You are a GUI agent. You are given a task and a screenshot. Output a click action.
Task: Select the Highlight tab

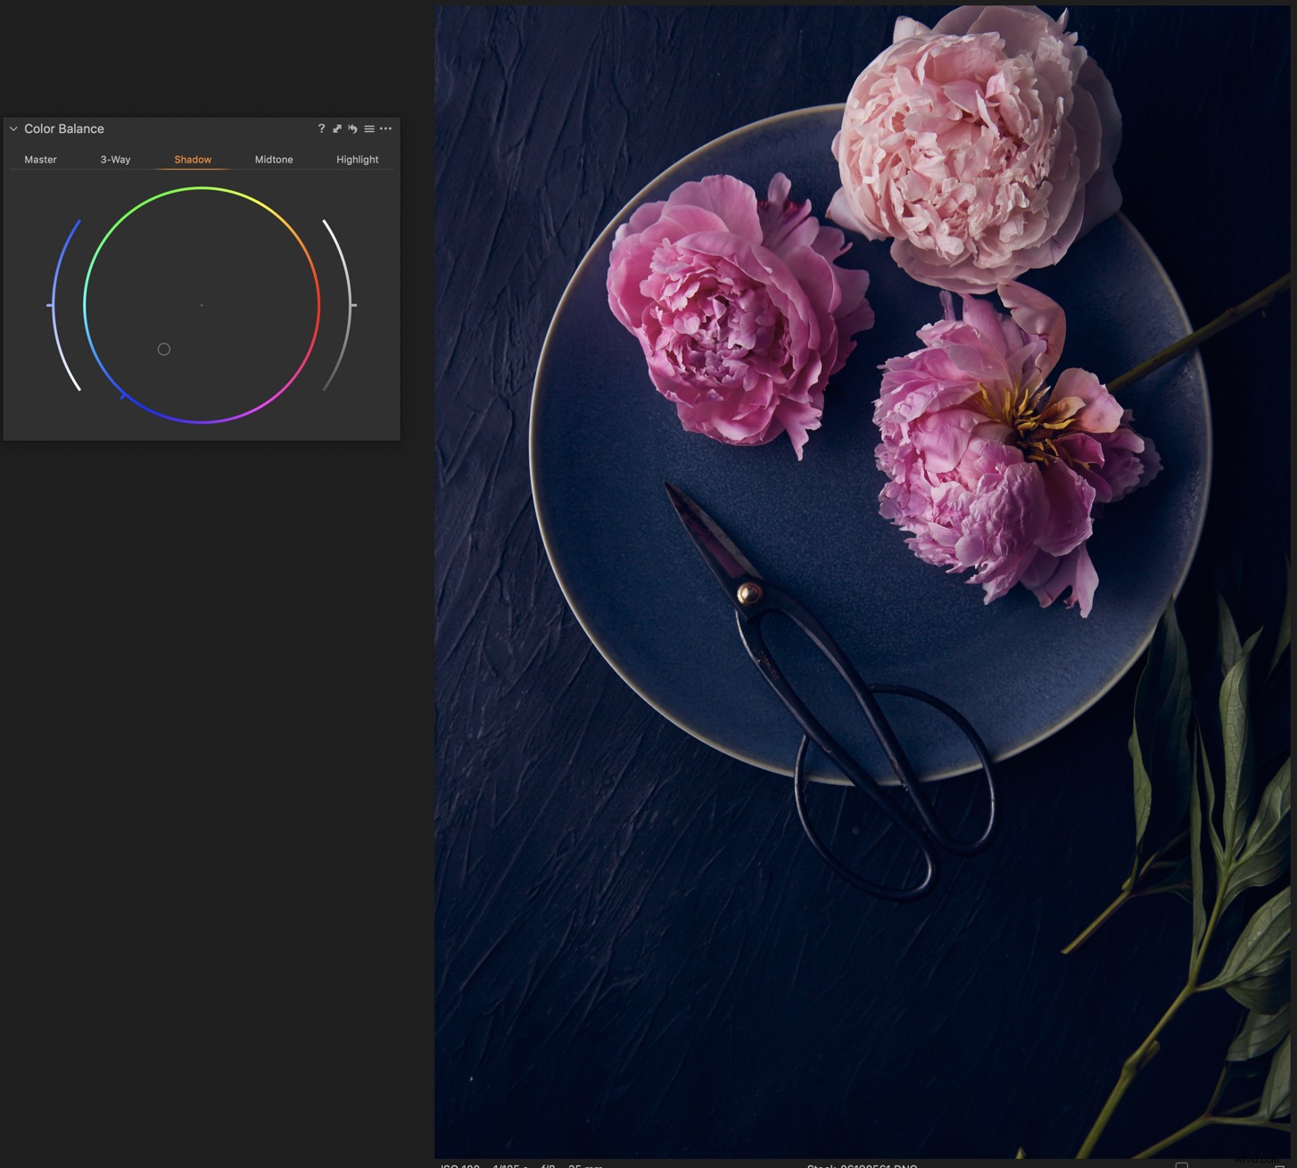357,160
